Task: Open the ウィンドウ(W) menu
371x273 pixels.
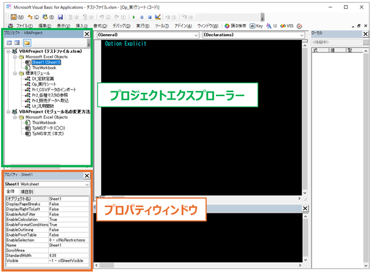Action: tap(208, 26)
